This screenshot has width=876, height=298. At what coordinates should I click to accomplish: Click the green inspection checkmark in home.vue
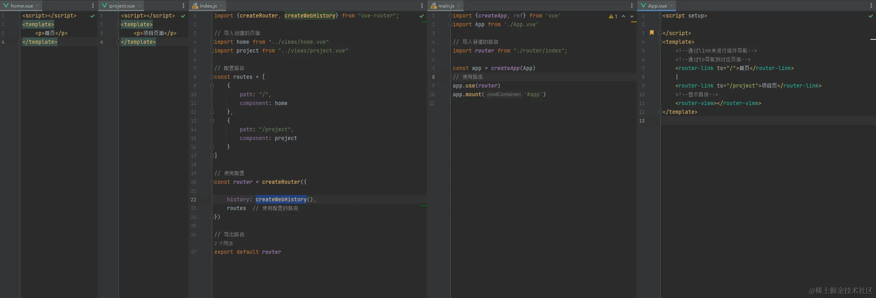(93, 16)
